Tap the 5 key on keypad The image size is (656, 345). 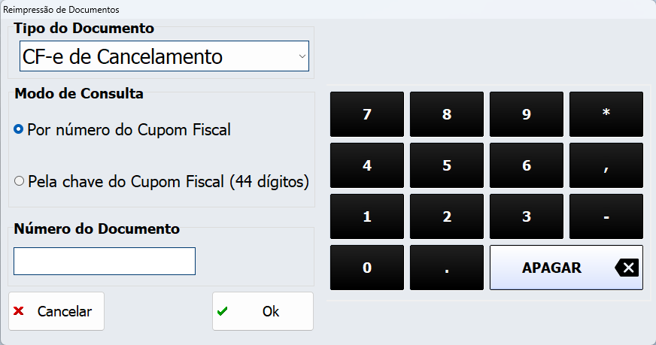click(x=447, y=166)
